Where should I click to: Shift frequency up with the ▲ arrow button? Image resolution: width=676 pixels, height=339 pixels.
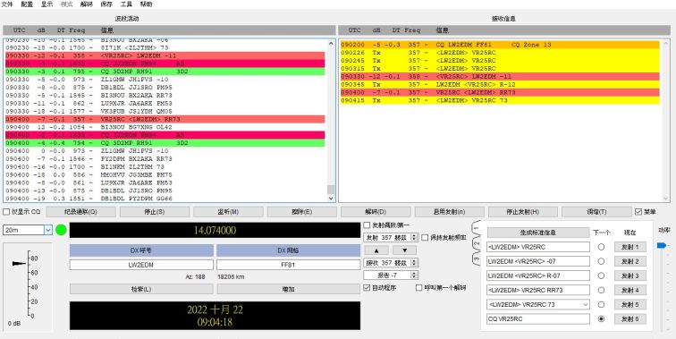click(x=376, y=250)
